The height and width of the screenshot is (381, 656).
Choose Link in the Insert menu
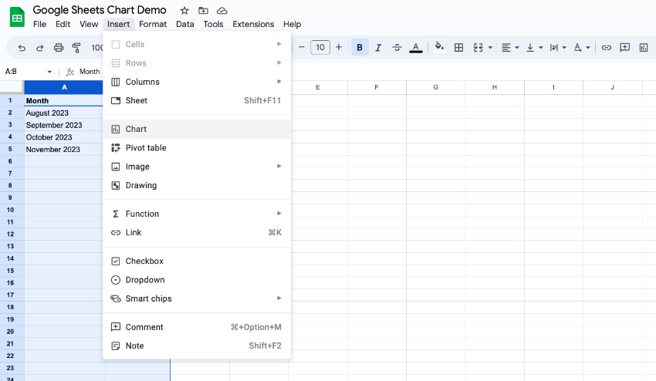[x=197, y=232]
